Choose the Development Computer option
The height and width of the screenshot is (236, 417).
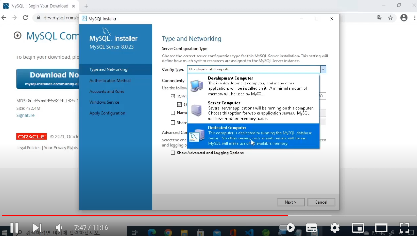pos(254,86)
